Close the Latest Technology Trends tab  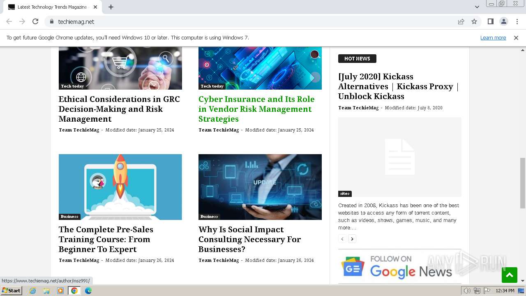(95, 7)
